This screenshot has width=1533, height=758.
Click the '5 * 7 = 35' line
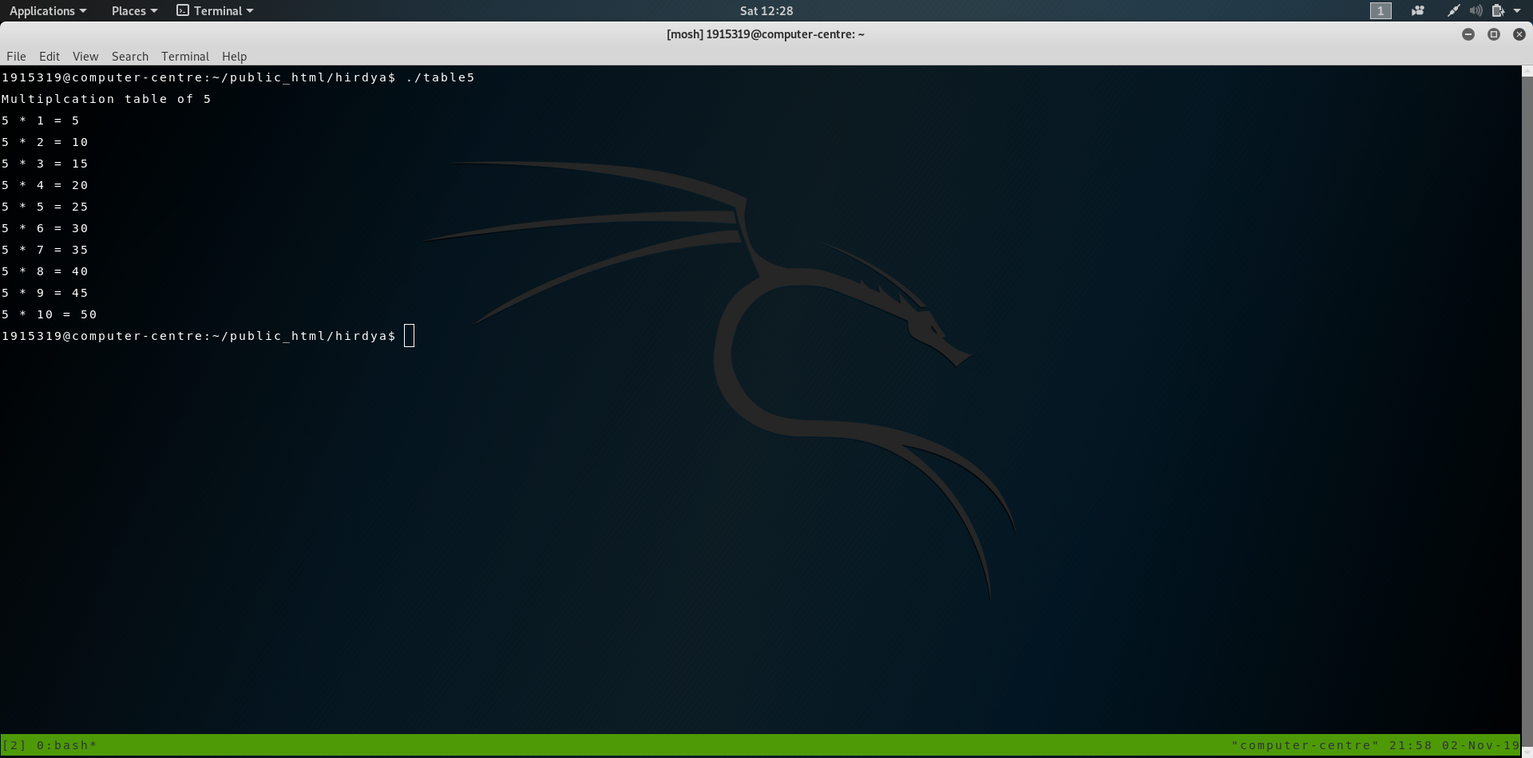(45, 250)
